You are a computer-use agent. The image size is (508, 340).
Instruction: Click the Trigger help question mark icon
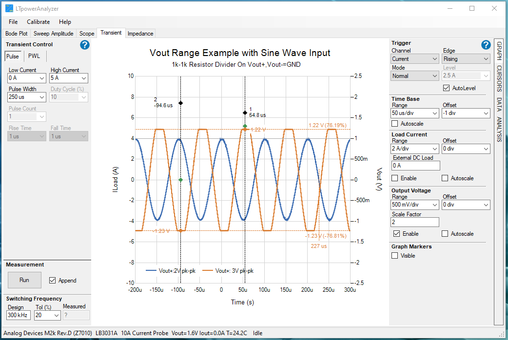click(x=486, y=45)
